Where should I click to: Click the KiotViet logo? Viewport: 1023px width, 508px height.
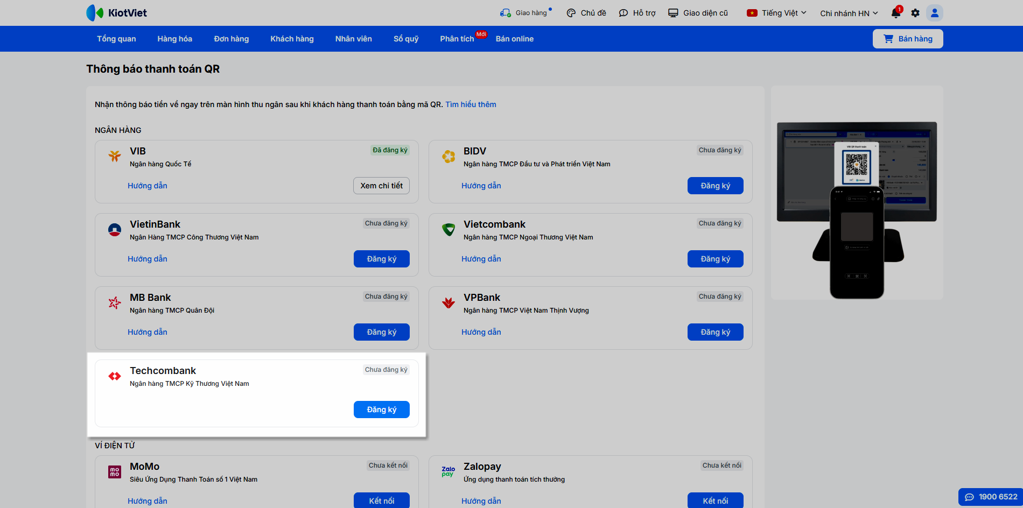click(116, 13)
